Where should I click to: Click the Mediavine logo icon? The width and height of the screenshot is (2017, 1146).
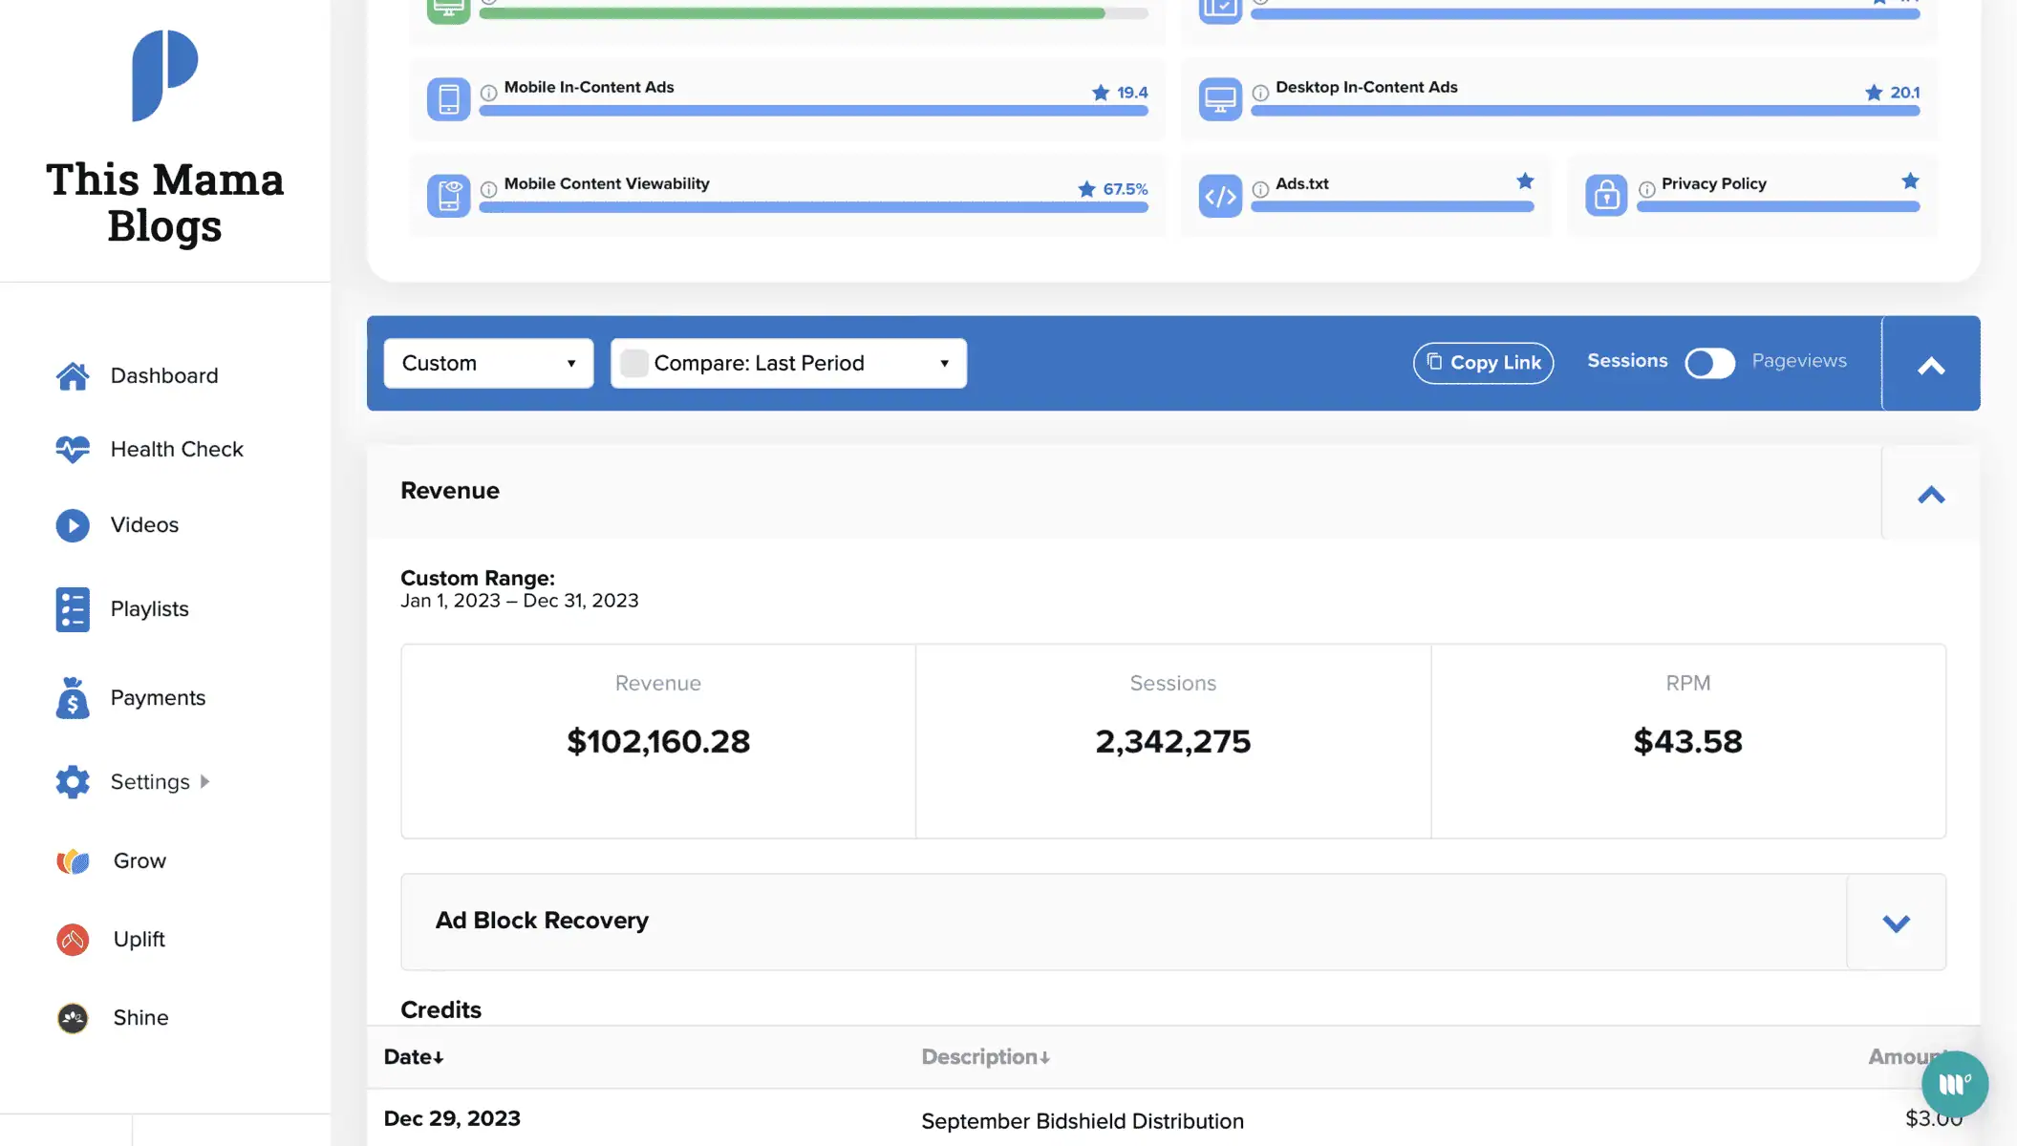pyautogui.click(x=164, y=75)
